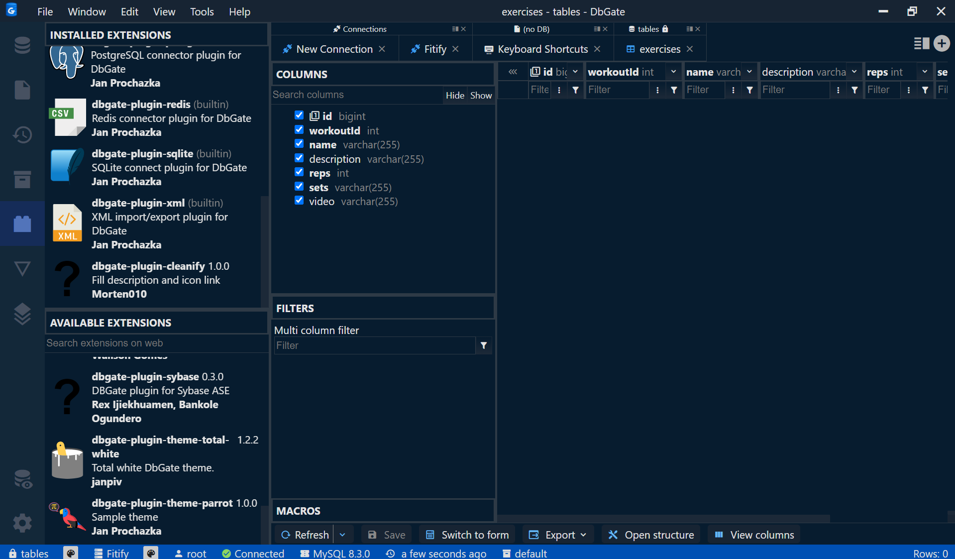Uncheck the description column checkbox
Screen dimensions: 955x559
pos(299,158)
